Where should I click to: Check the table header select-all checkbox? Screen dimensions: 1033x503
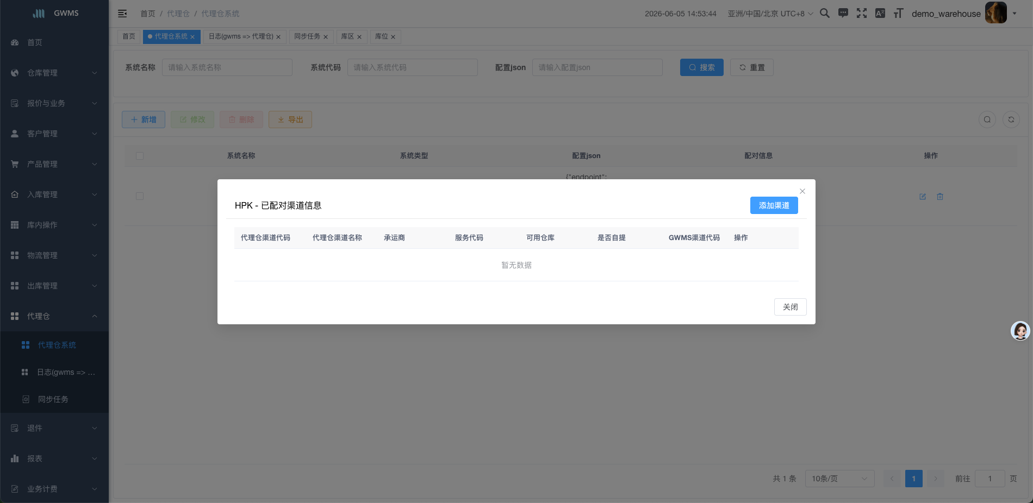[x=140, y=156]
